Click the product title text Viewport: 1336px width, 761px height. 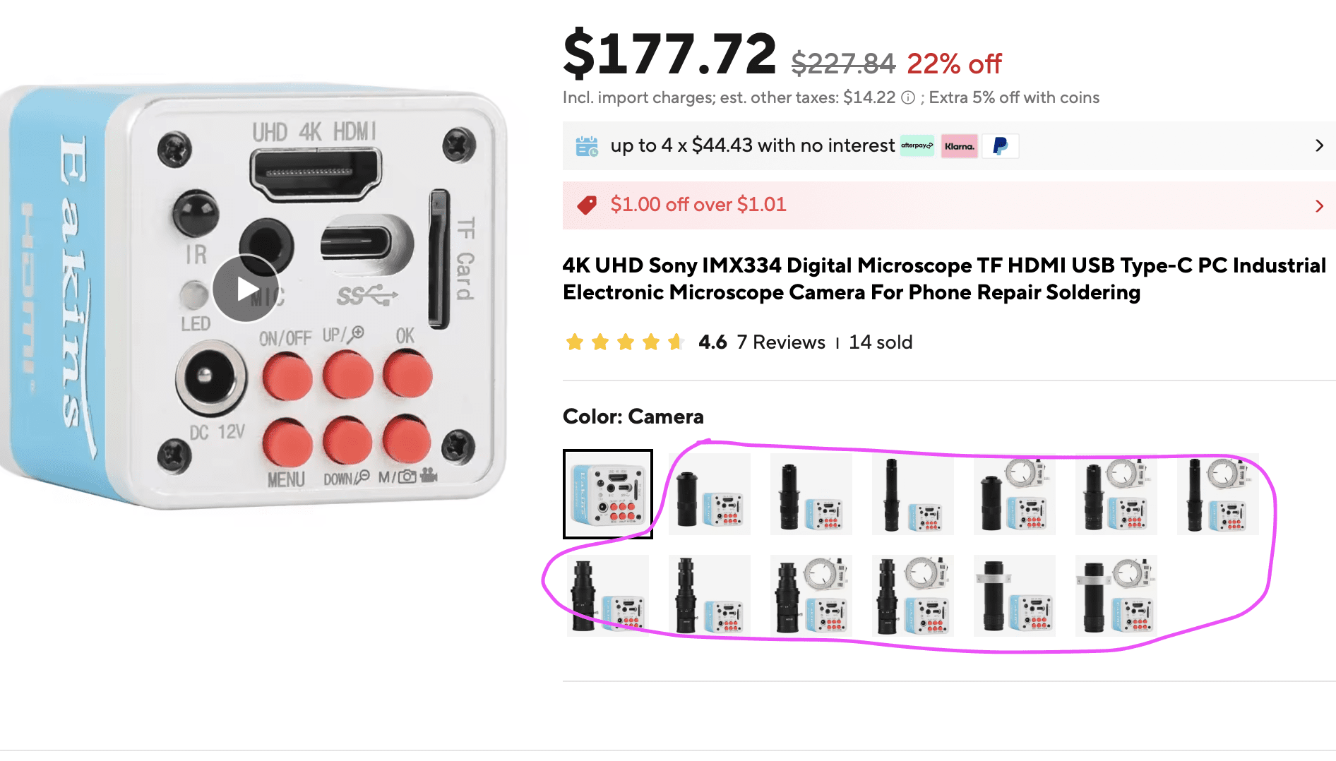click(x=943, y=279)
